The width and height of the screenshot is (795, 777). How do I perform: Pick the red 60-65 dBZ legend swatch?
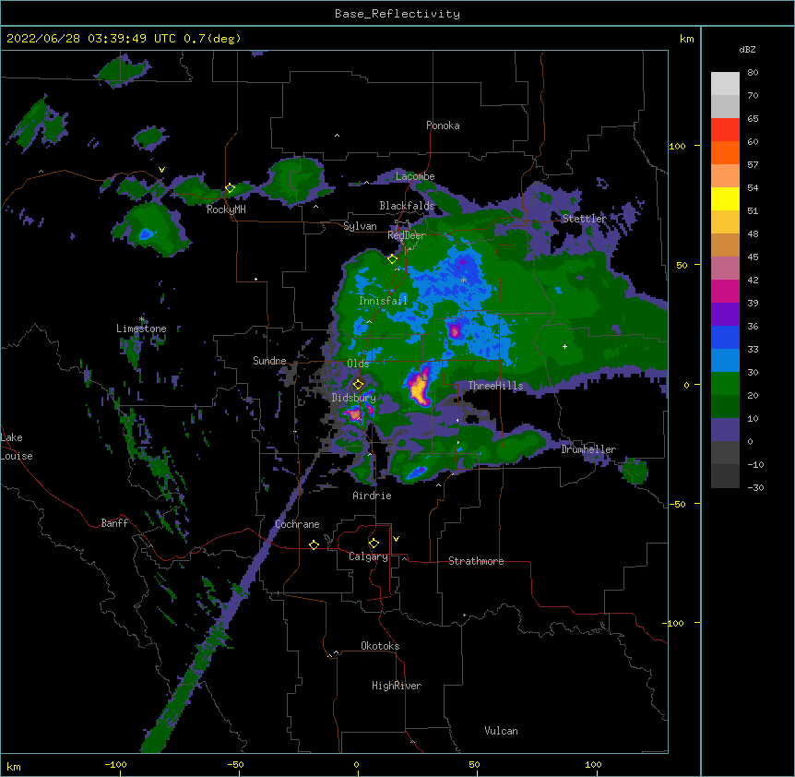point(725,129)
